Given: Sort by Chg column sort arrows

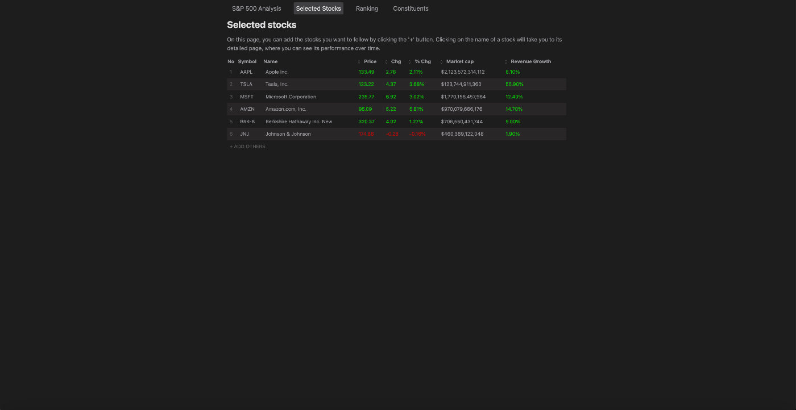Looking at the screenshot, I should [386, 62].
